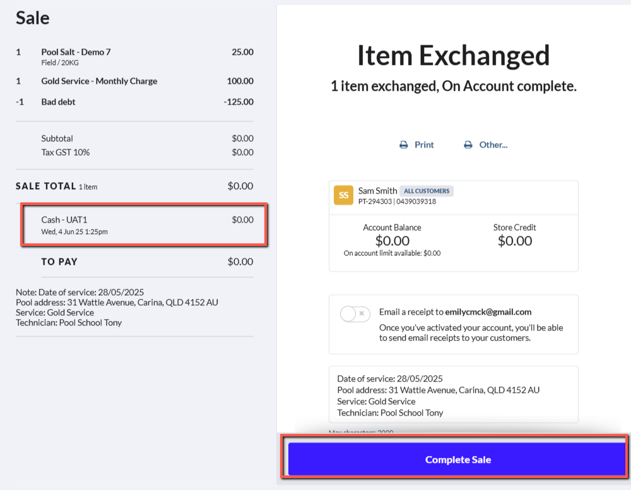Open the Other... print options
The height and width of the screenshot is (490, 631).
coord(493,145)
